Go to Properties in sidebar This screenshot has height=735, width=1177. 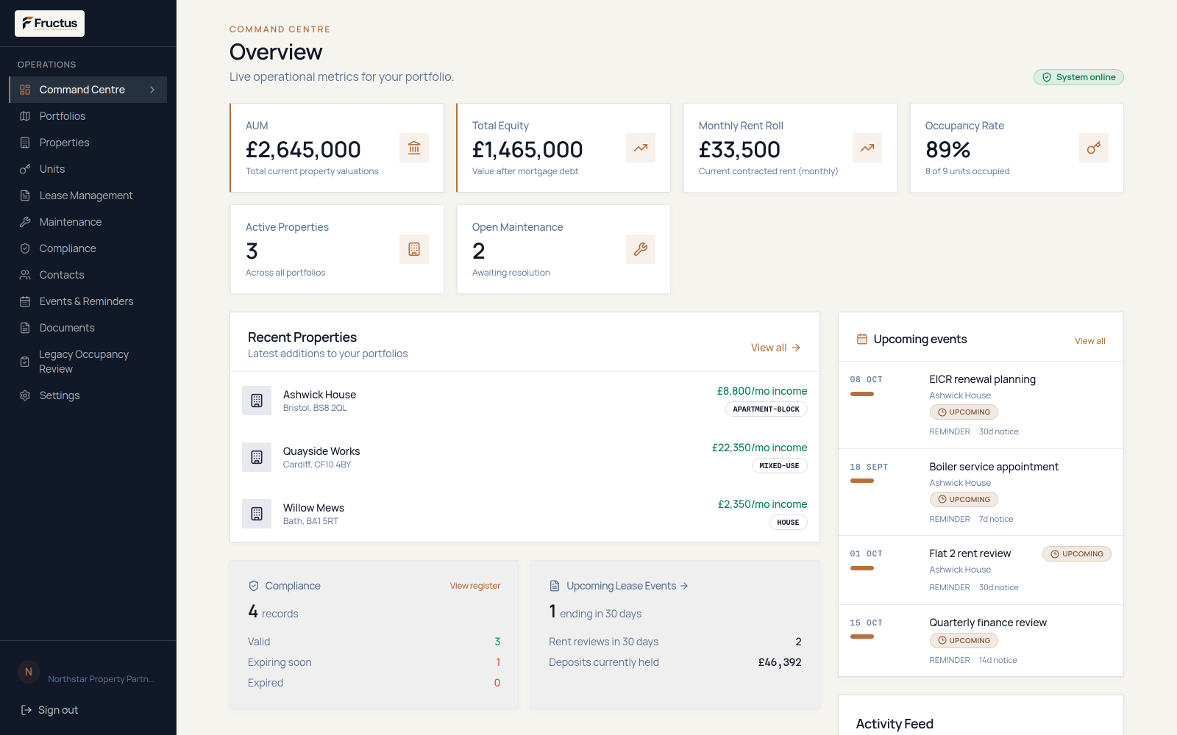click(x=88, y=143)
